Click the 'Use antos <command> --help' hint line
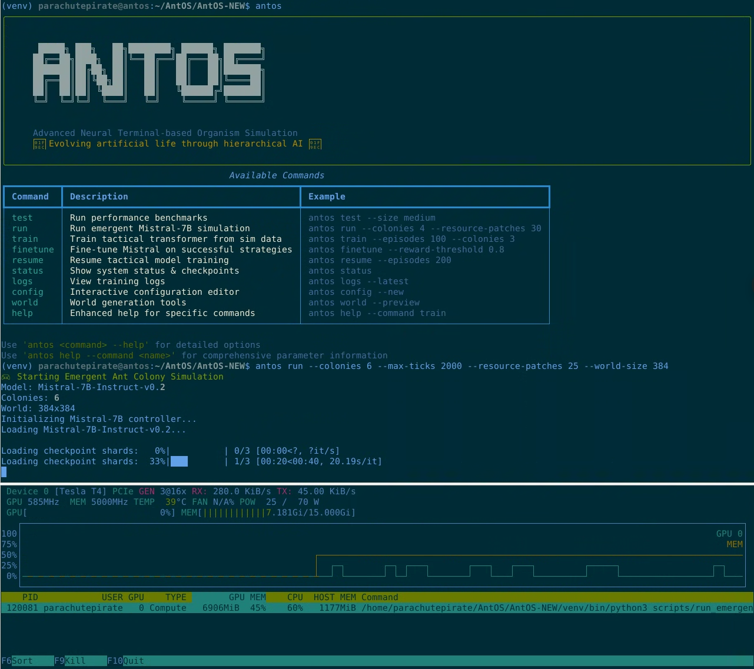This screenshot has width=754, height=669. tap(131, 345)
